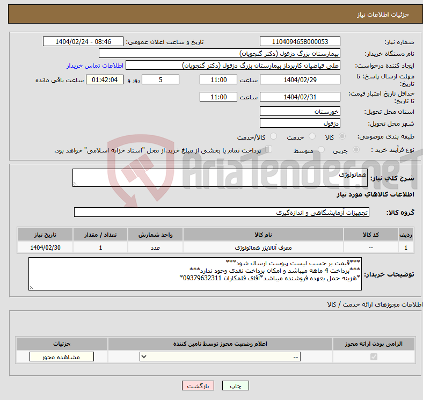Expand the supplier license status dropdown
Image resolution: width=423 pixels, height=400 pixels.
pos(220,357)
